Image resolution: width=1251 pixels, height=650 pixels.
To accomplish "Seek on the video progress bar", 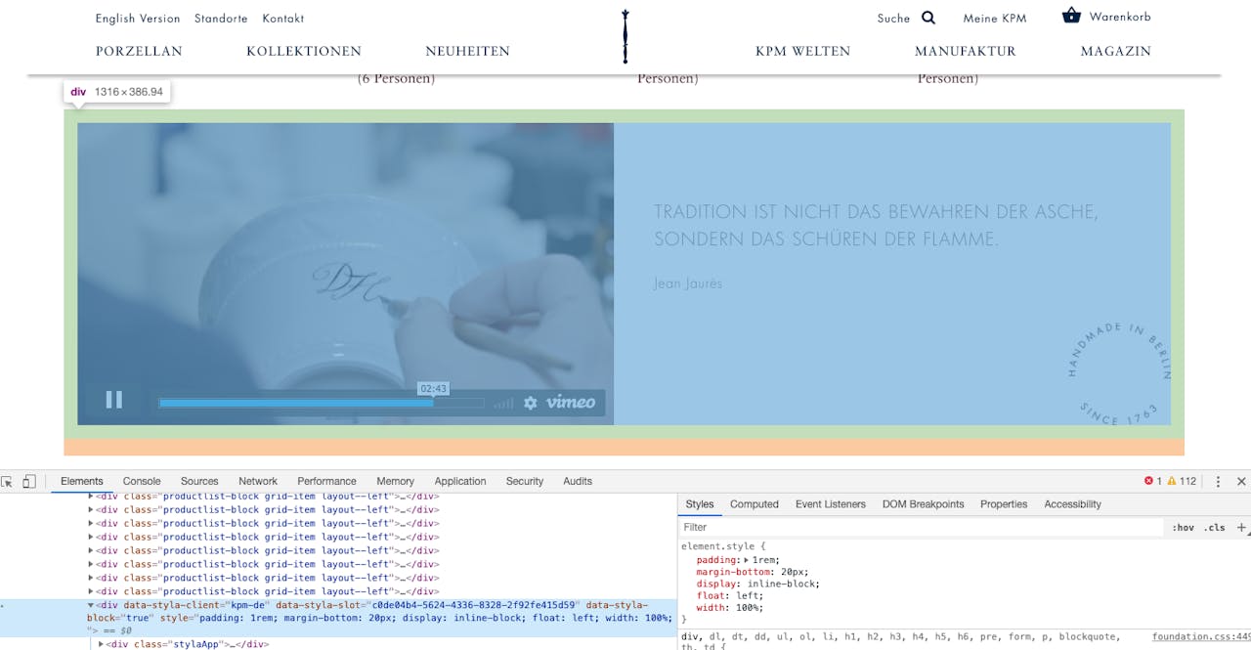I will 322,403.
